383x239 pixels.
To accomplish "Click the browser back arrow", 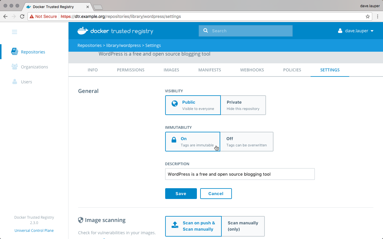I will point(5,16).
